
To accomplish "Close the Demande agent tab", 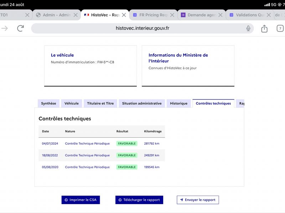I will click(x=221, y=15).
